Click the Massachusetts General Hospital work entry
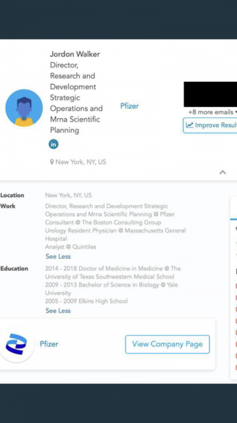The height and width of the screenshot is (423, 237). (115, 235)
